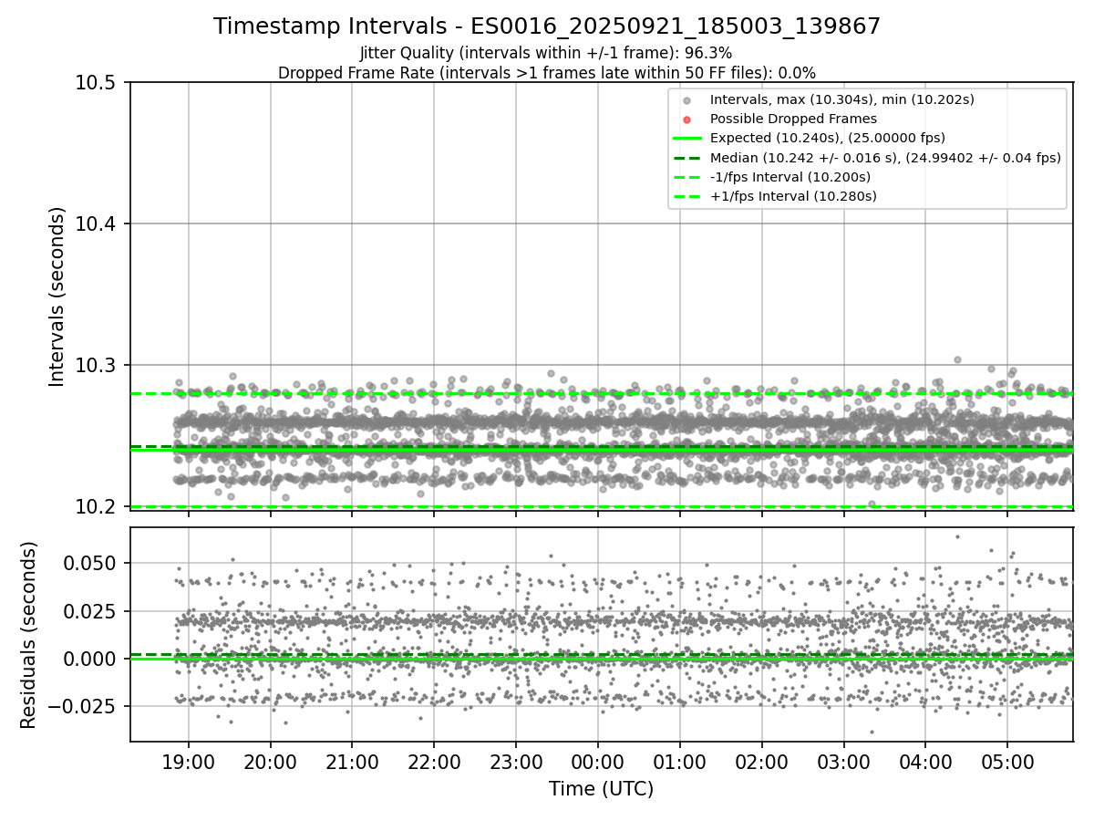
Task: Click the 21:00 time tick label
Action: tap(352, 762)
